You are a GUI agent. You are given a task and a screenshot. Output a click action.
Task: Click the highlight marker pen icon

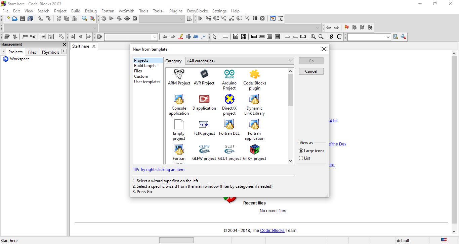point(180,37)
